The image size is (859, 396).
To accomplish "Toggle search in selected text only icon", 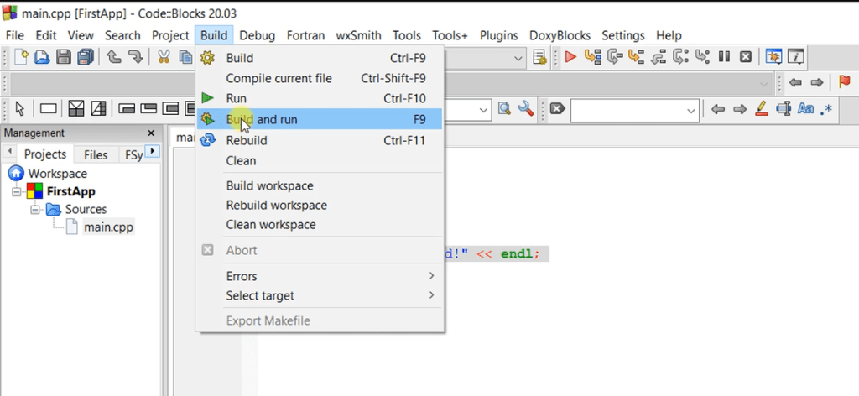I will pos(784,108).
